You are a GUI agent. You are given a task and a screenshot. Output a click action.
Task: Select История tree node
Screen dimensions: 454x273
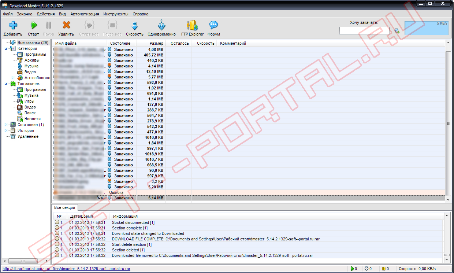point(26,130)
